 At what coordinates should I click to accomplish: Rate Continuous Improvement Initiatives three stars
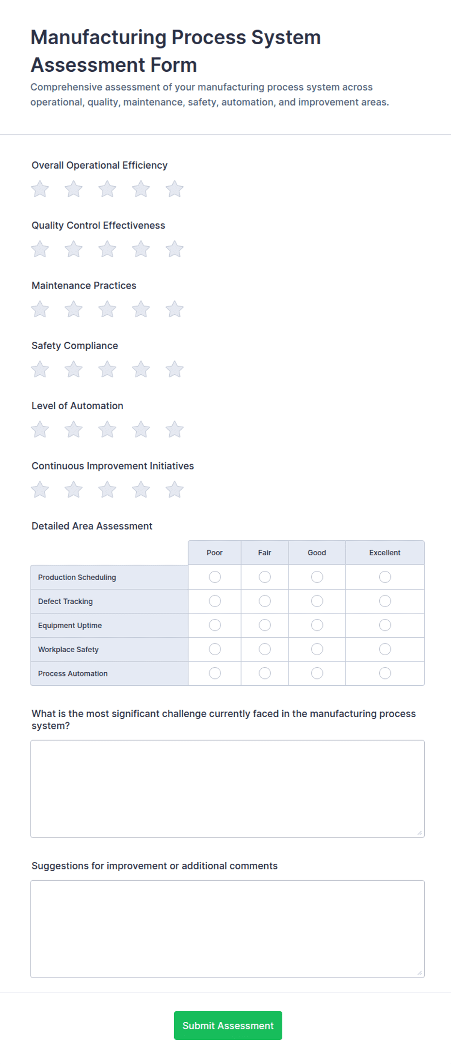(x=107, y=489)
